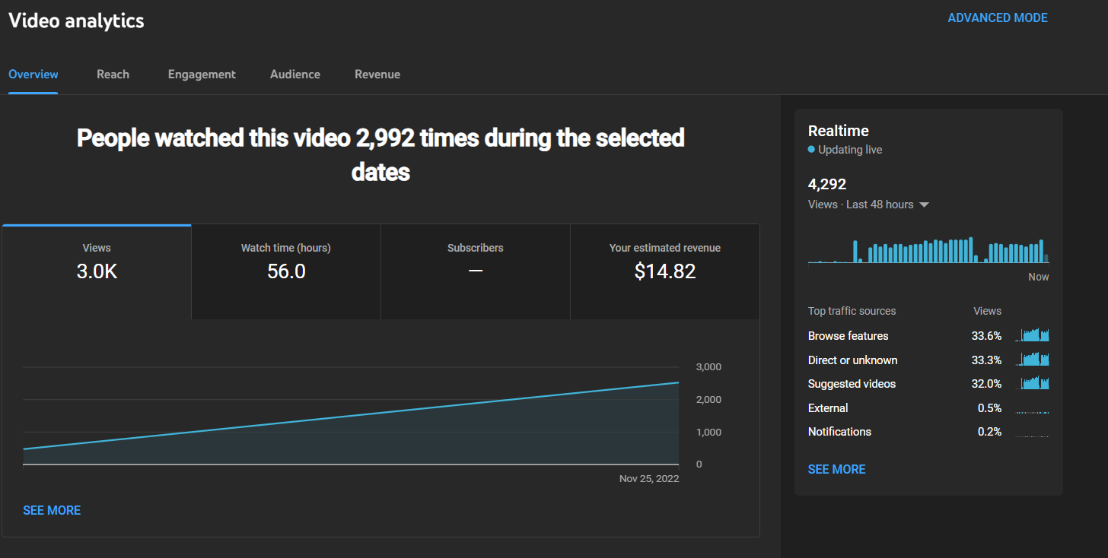Switch to the Revenue tab
The height and width of the screenshot is (558, 1108).
[x=377, y=75]
